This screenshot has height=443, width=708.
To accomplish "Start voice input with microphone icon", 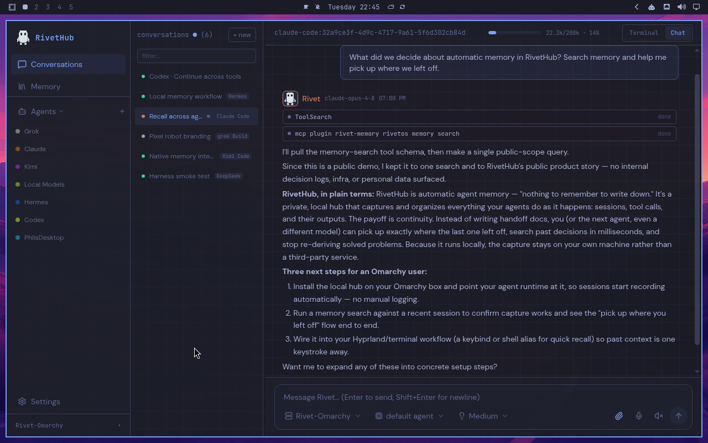I will 639,416.
